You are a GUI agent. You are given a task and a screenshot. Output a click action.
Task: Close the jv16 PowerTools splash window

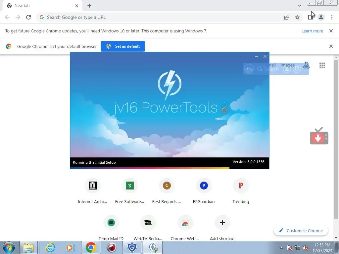pyautogui.click(x=265, y=56)
